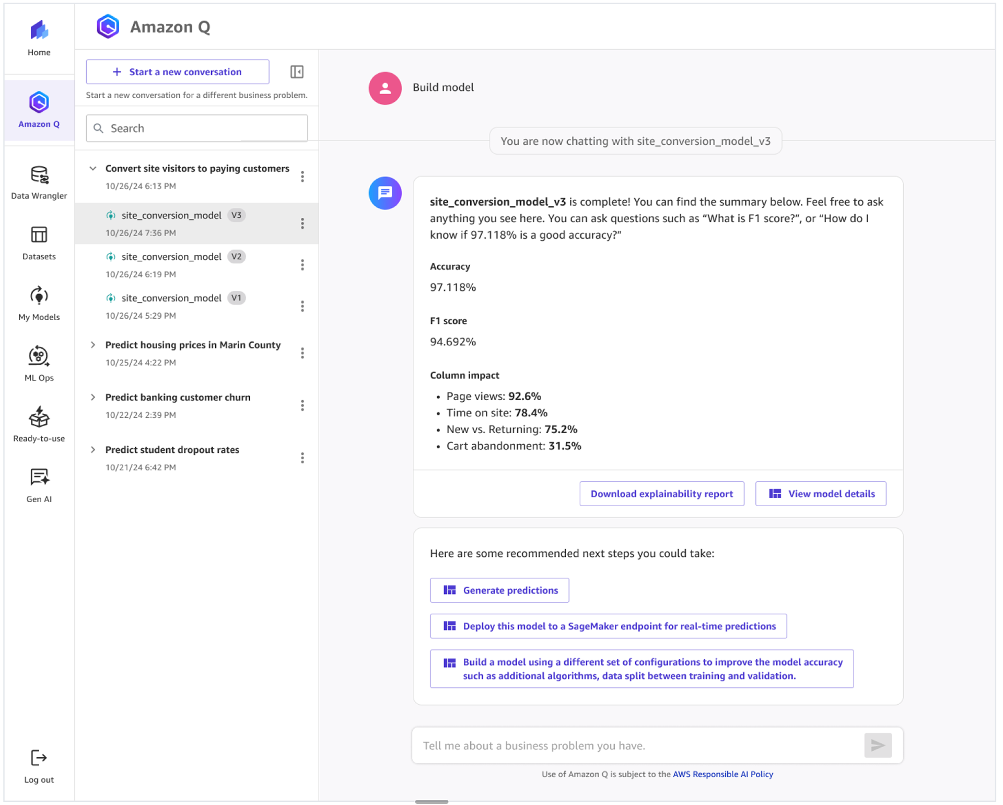Click the New vs. Returning: 75.2% bullet
Image resolution: width=1003 pixels, height=805 pixels.
click(x=512, y=429)
